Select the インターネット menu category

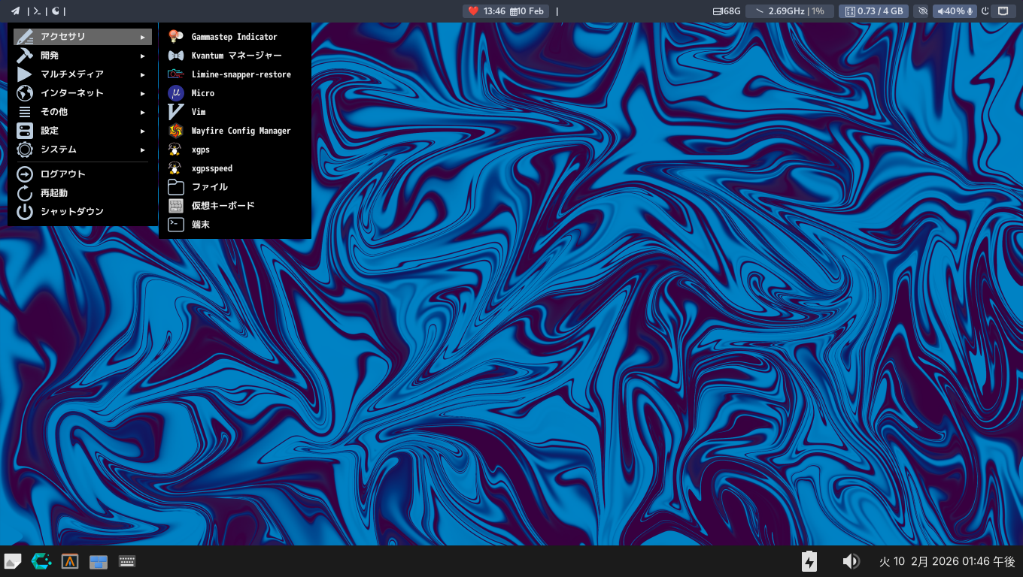pos(83,93)
